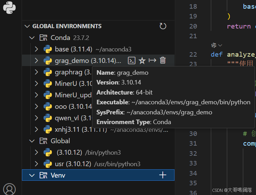The width and height of the screenshot is (256, 195).
Task: Select the grag_demo (3.10.14) row label
Action: coord(88,61)
